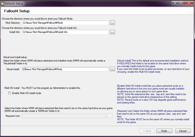This screenshot has height=137, width=195.
Task: Click the disabled Required Link path field
Action: (64, 116)
